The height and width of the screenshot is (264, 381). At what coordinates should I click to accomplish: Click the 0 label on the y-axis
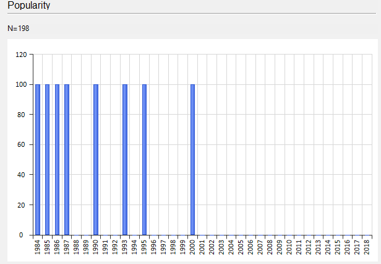[25, 235]
